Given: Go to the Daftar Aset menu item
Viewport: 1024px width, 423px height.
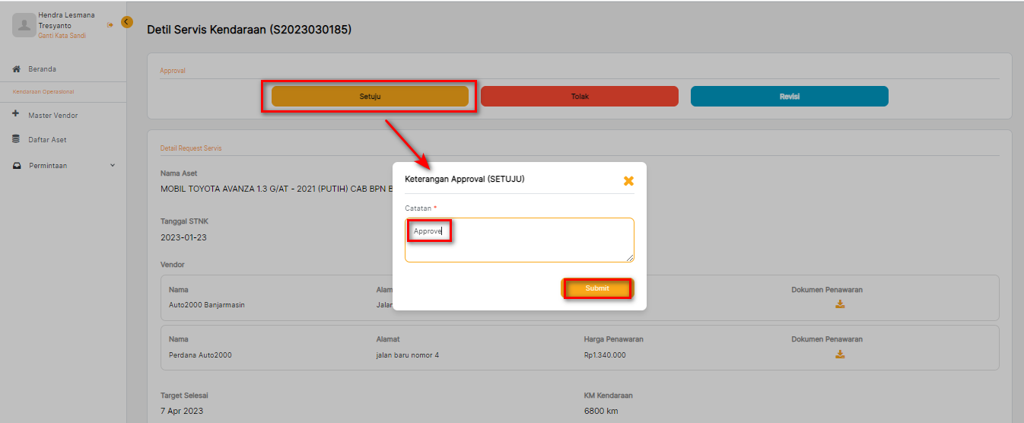Looking at the screenshot, I should 47,140.
